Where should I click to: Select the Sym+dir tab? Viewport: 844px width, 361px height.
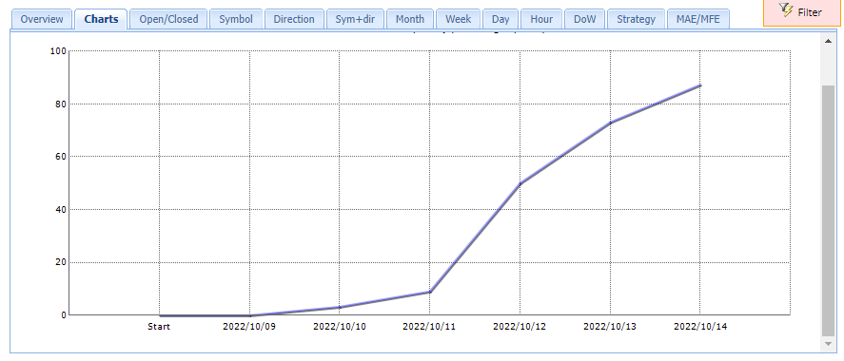pos(355,19)
